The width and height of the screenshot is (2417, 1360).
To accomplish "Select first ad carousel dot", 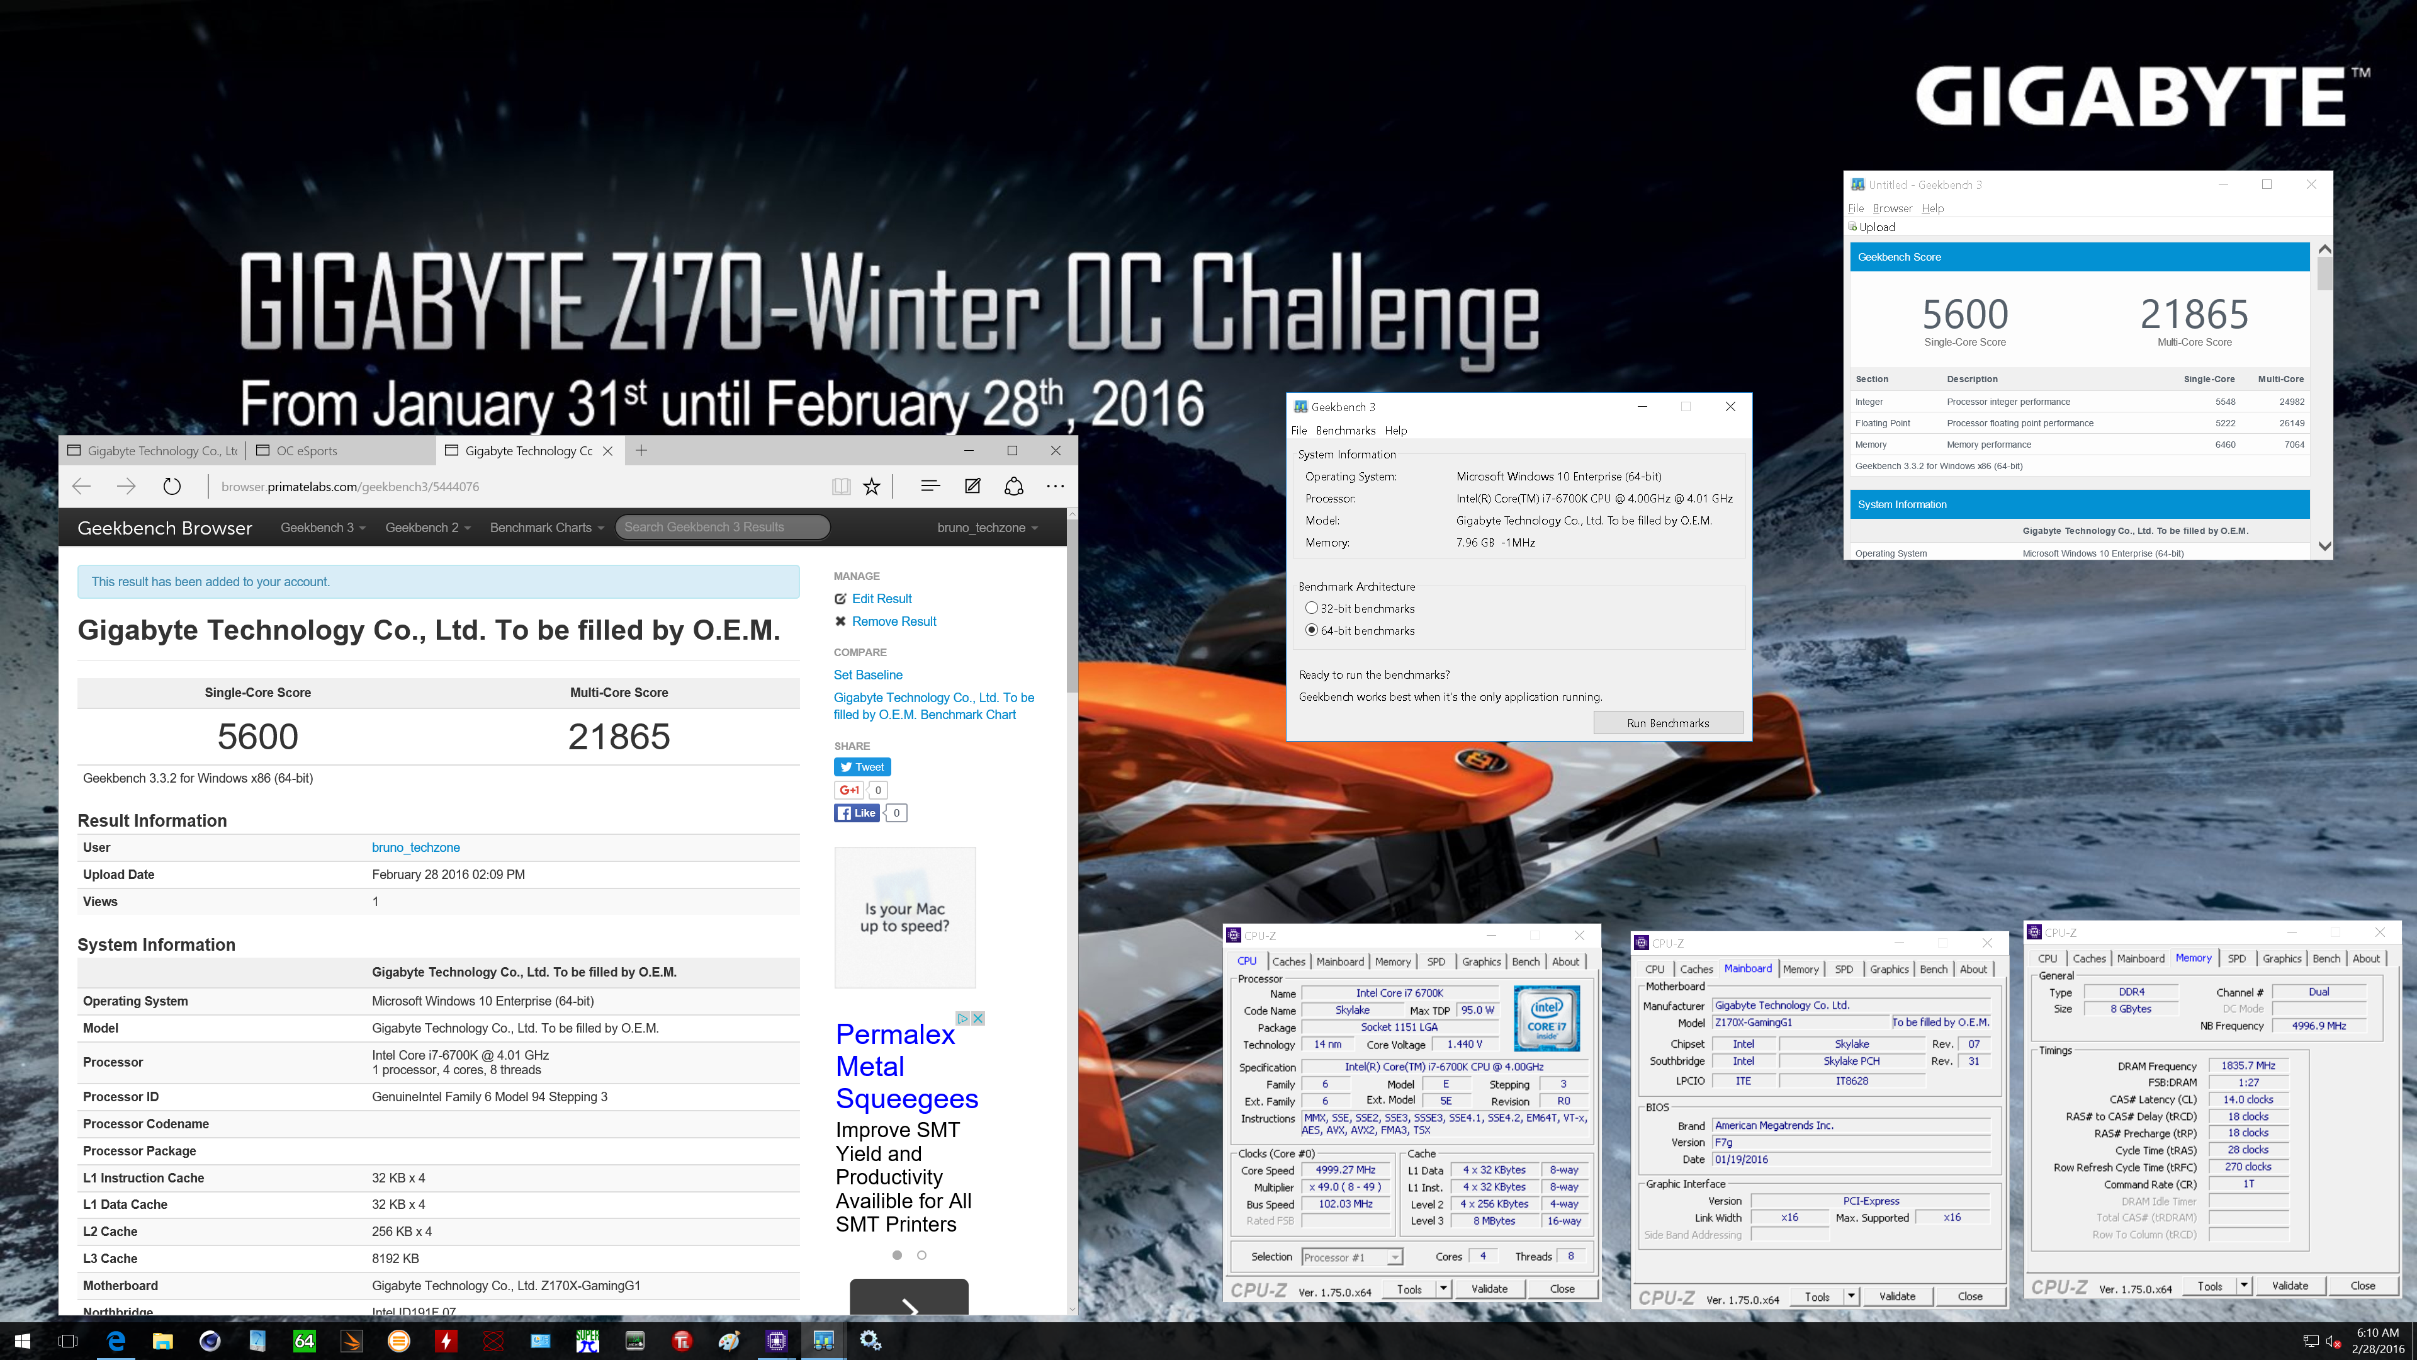I will [897, 1255].
